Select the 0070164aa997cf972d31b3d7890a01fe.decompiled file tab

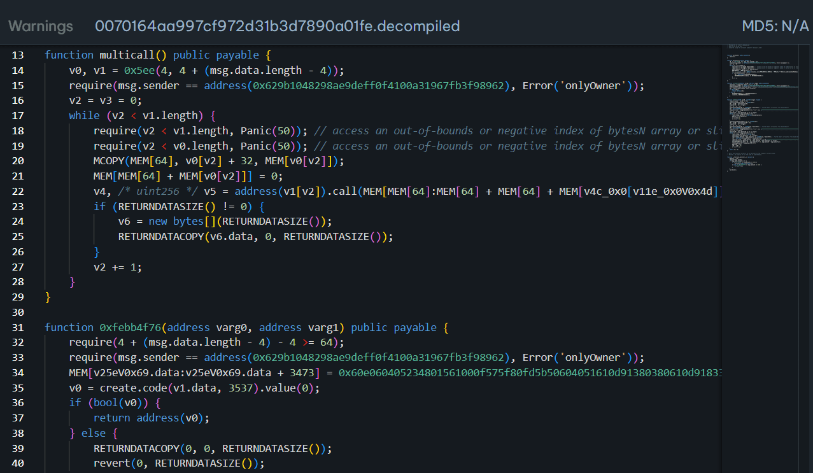click(277, 26)
